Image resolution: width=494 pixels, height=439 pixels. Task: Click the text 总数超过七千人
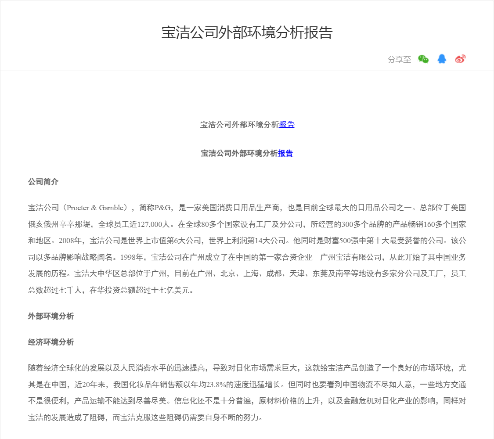[55, 290]
